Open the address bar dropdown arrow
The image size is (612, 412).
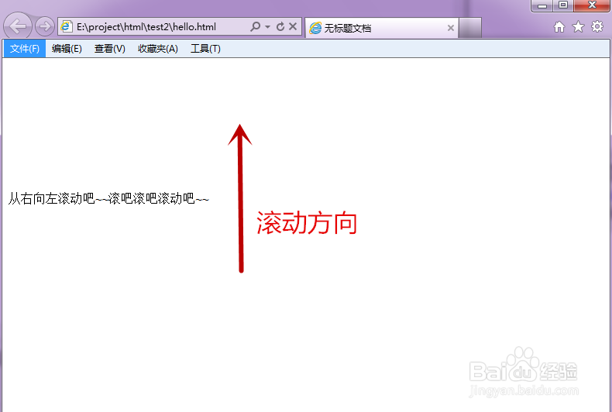point(268,26)
